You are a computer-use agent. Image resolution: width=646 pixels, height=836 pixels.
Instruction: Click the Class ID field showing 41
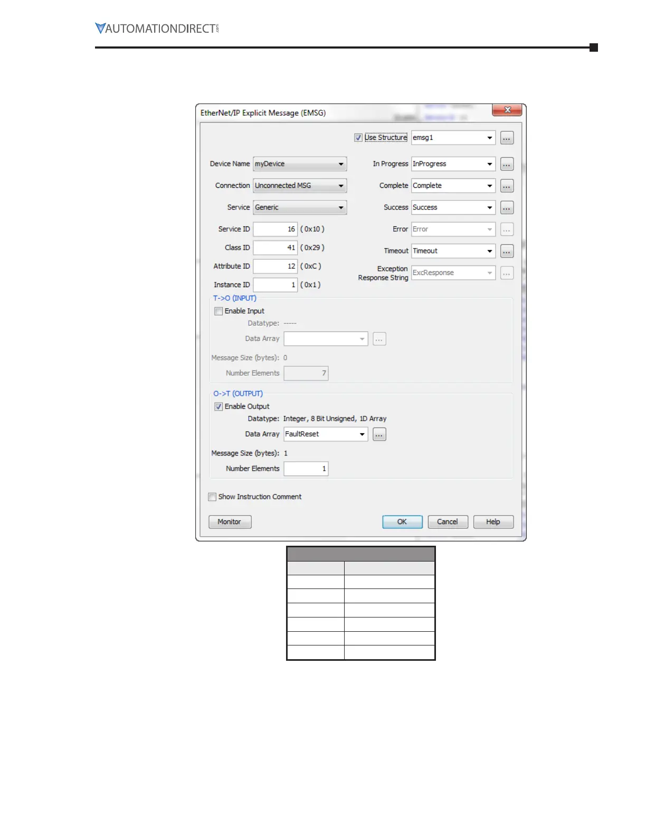[275, 248]
